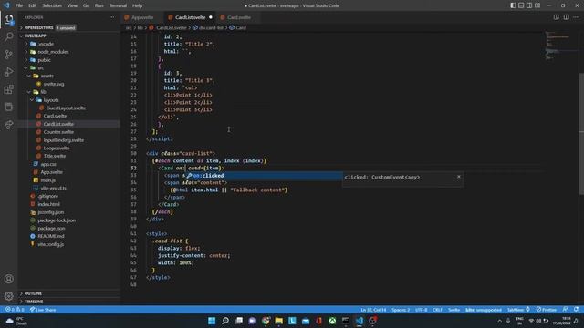Expand the Open Editors section
Image resolution: width=584 pixels, height=328 pixels.
(x=69, y=27)
